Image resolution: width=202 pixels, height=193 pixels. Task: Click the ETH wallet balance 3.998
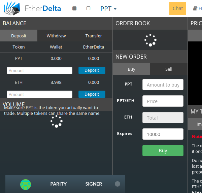coord(56,83)
